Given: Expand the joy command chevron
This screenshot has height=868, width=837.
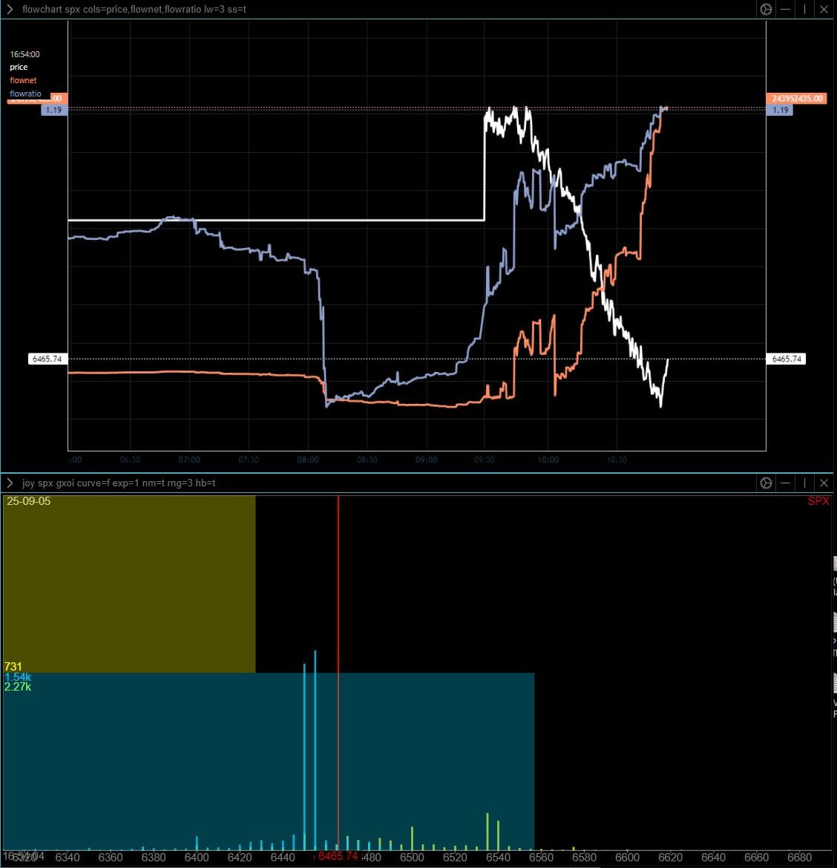Looking at the screenshot, I should (x=10, y=483).
